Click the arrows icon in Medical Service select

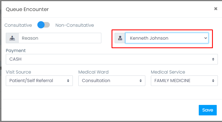213,81
